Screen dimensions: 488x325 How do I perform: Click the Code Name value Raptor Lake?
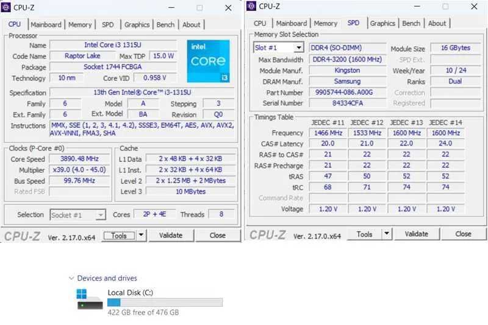[82, 56]
